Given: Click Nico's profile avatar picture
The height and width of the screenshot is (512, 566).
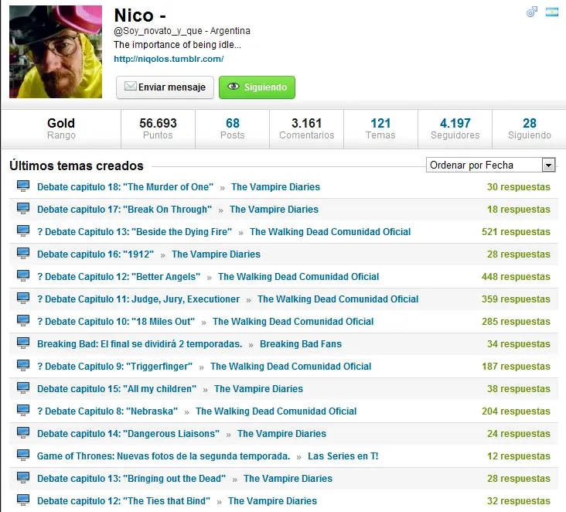Looking at the screenshot, I should [56, 52].
